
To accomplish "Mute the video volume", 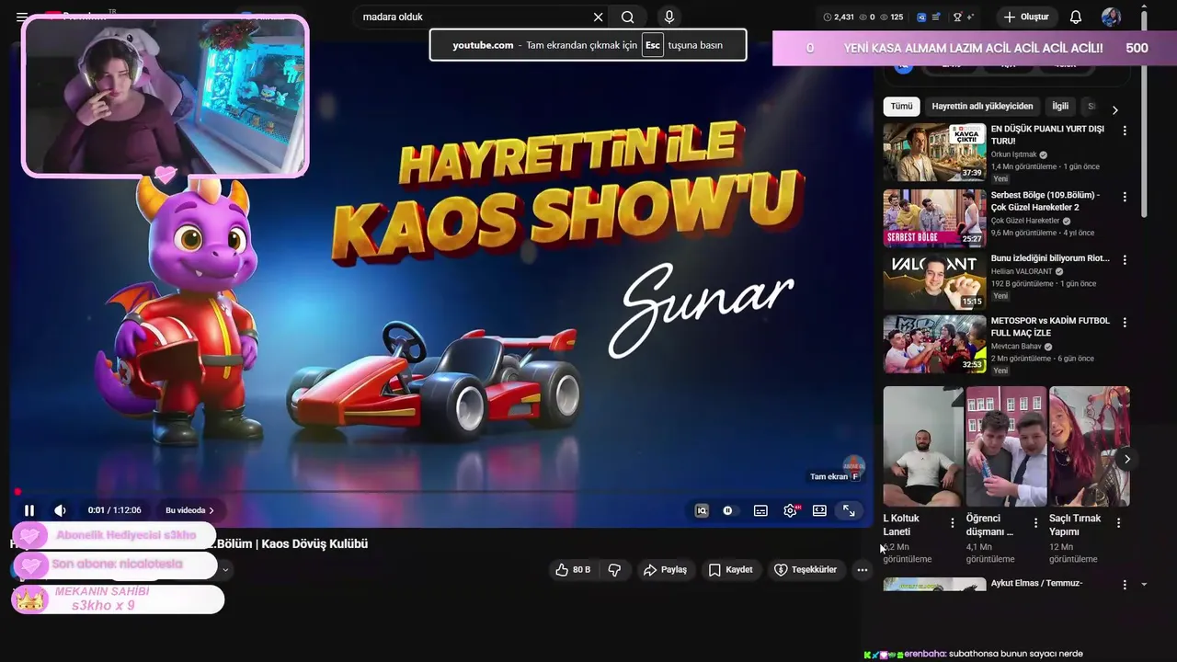I will pos(60,510).
